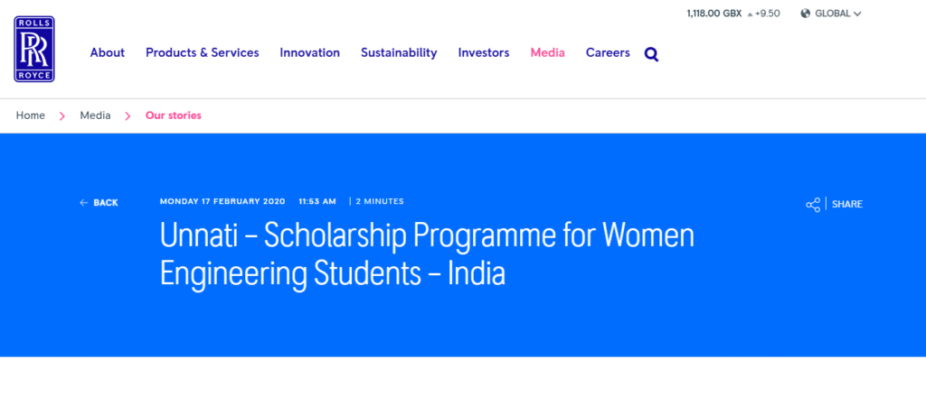Click the Our stories breadcrumb link
926x415 pixels.
(x=174, y=115)
